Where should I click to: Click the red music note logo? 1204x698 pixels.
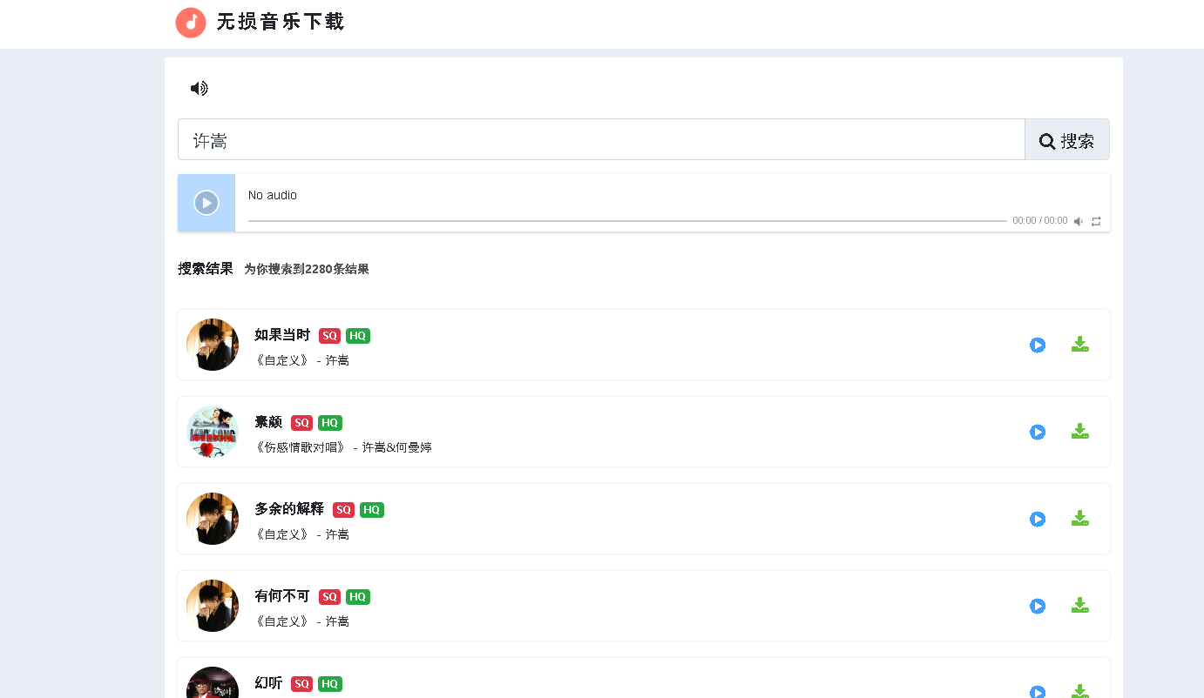[x=191, y=23]
